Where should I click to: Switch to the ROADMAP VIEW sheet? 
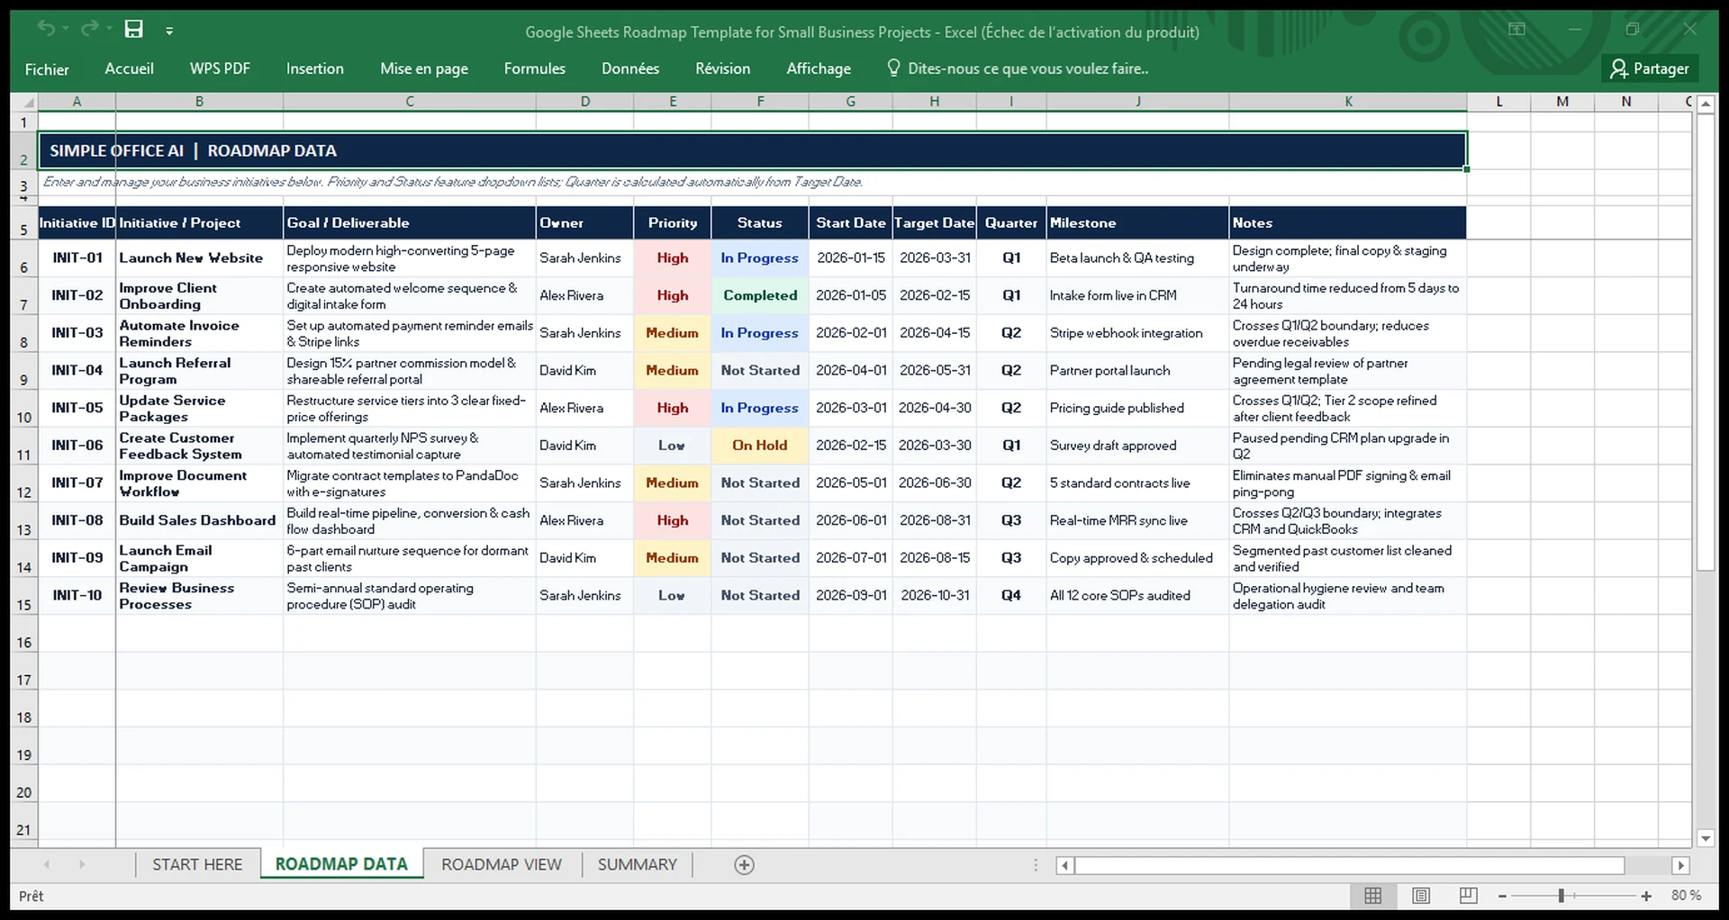point(502,865)
